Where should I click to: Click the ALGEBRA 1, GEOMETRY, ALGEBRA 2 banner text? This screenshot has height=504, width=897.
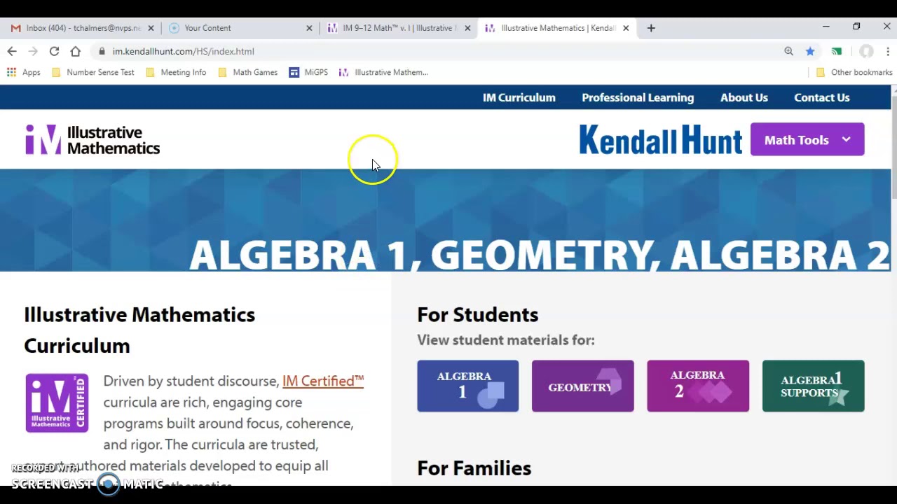pos(540,255)
